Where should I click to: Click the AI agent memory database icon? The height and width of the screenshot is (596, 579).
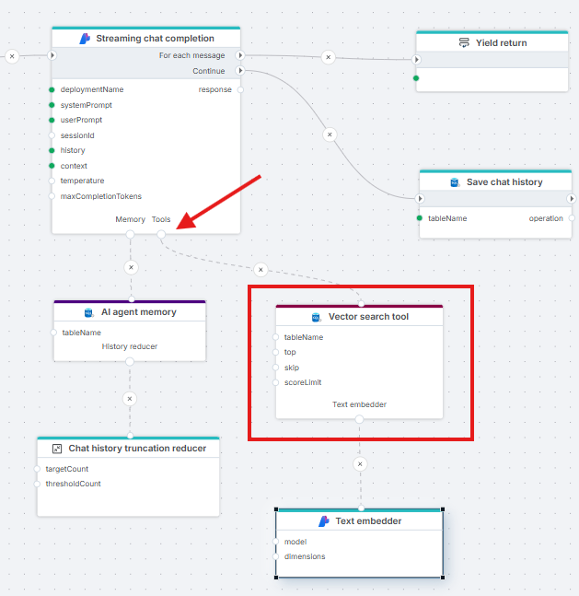(88, 312)
